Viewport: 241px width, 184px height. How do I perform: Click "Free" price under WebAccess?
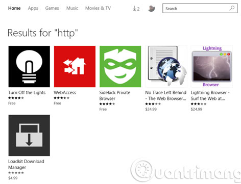(x=58, y=103)
